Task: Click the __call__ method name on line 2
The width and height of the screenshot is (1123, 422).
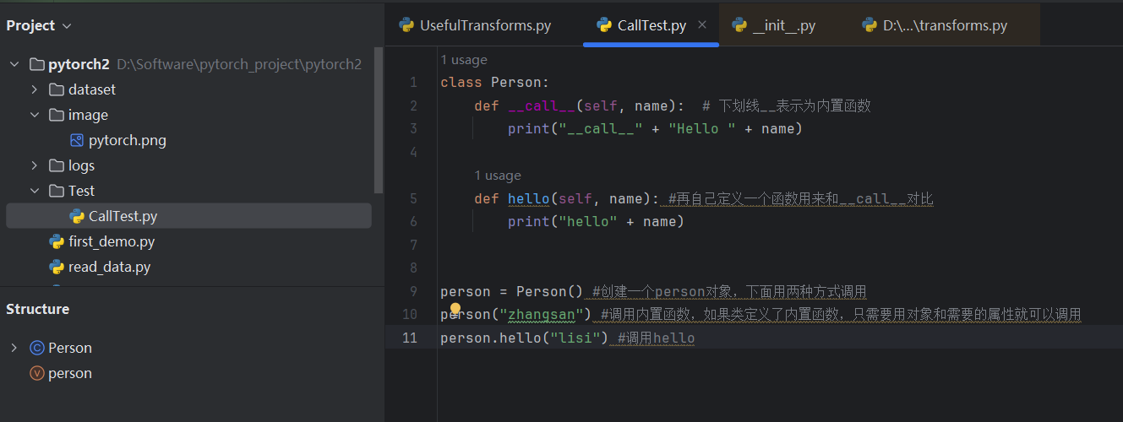Action: tap(542, 105)
